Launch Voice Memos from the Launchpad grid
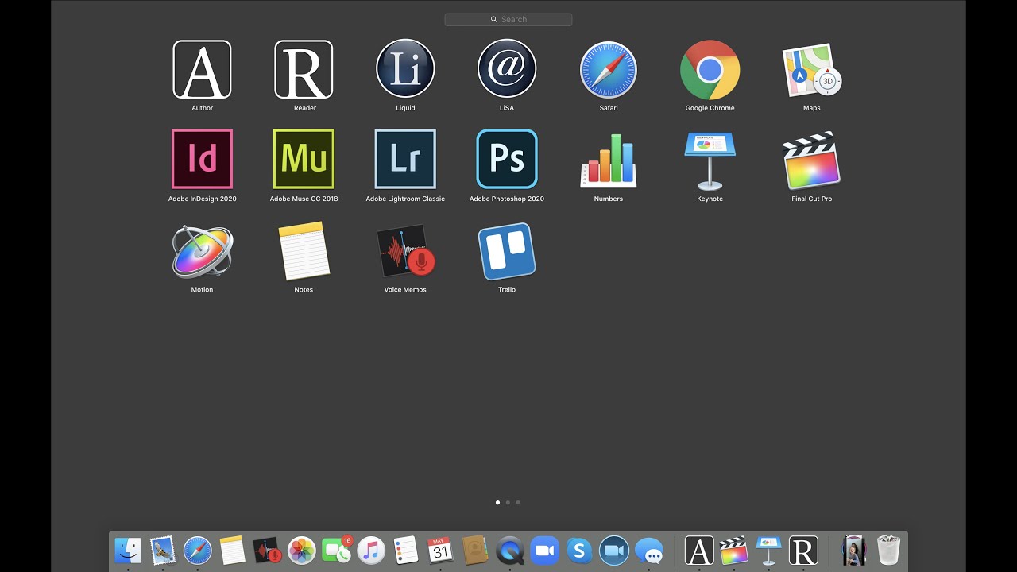The image size is (1017, 572). pos(405,251)
